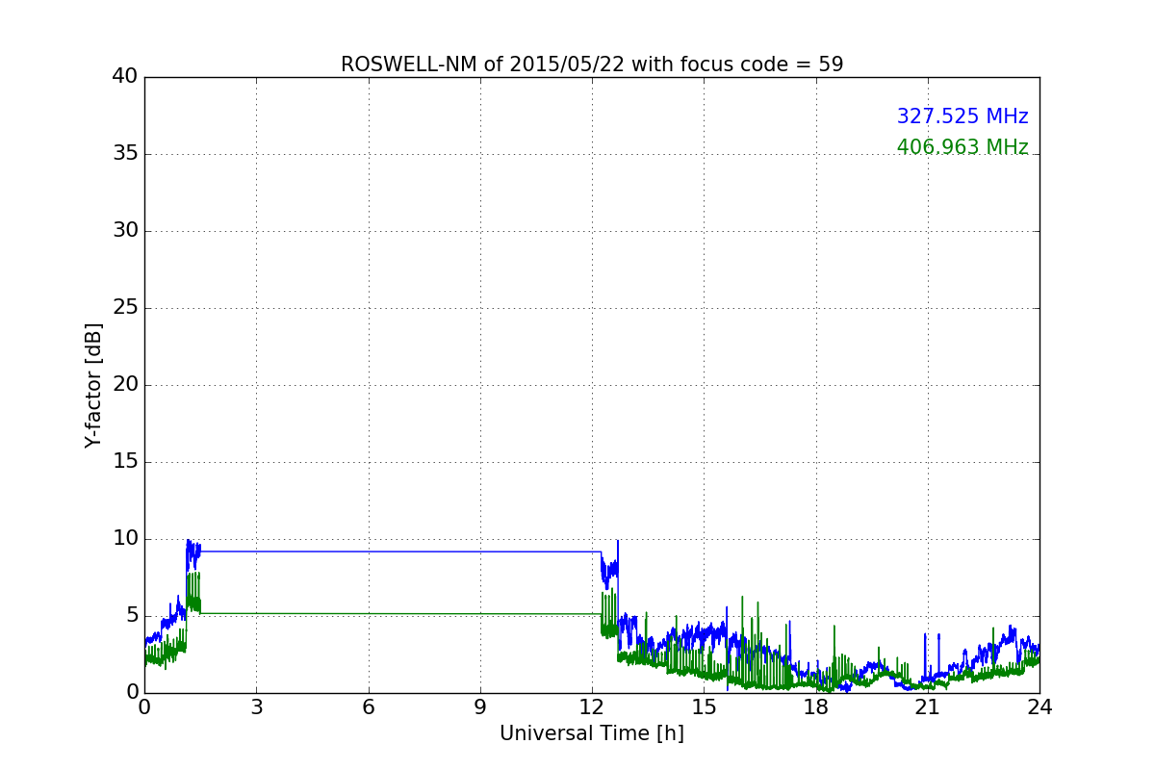Screen dimensions: 1155x770
Task: Click the x-axis tick label 9
Action: coord(480,706)
